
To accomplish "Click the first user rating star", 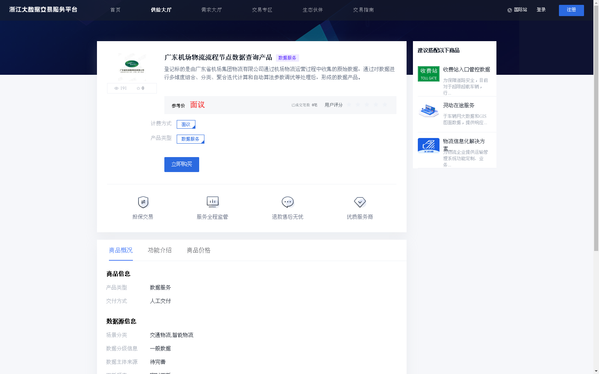I will click(x=349, y=105).
